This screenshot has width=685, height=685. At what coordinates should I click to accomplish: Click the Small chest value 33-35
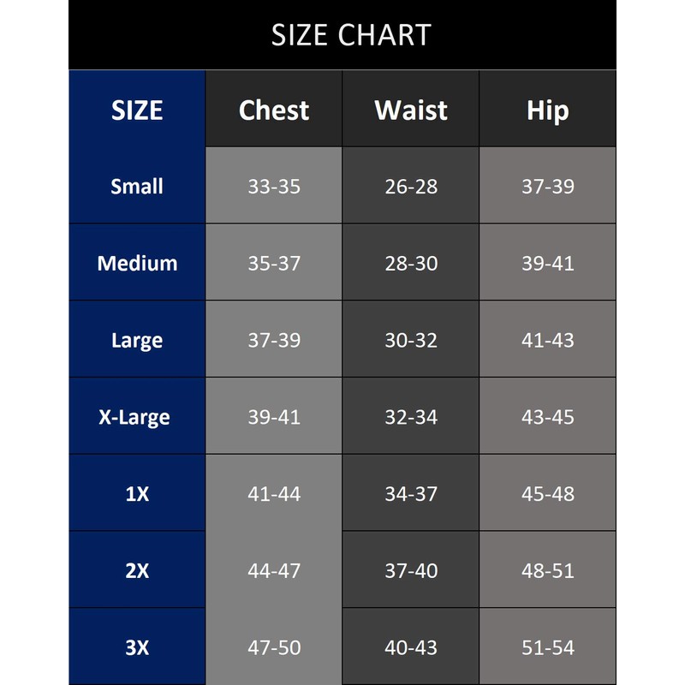(274, 186)
